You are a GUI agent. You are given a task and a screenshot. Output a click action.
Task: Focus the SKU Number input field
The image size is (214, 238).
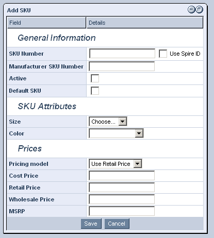tap(122, 54)
